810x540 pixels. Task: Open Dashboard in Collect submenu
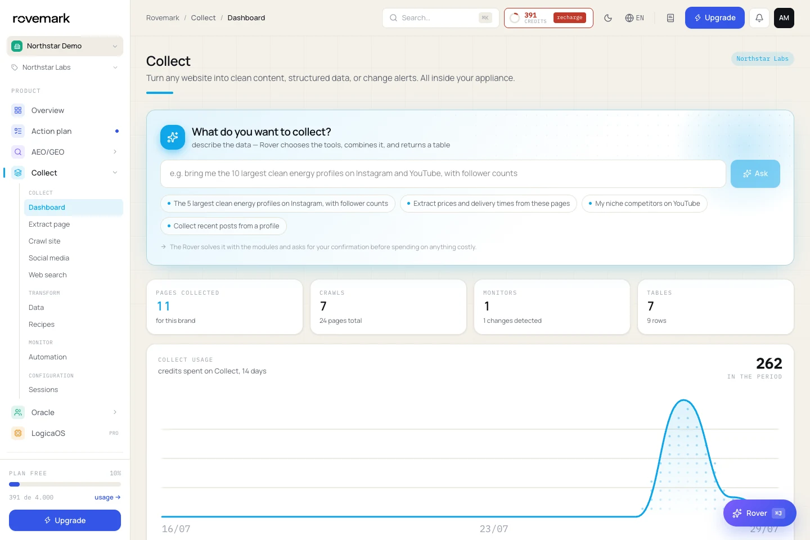74,208
